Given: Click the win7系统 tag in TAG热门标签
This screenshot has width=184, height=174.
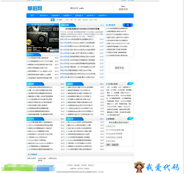Looking at the screenshot, I should coord(113,90).
